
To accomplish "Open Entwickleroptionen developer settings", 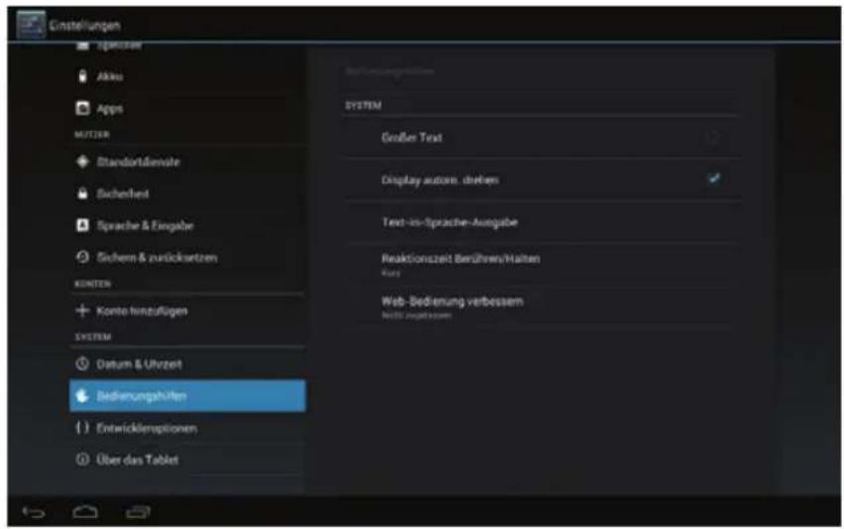I will tap(187, 428).
